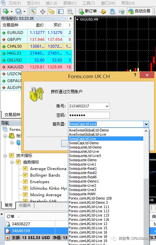Close the Terminal panel
The height and width of the screenshot is (245, 156).
point(2,214)
